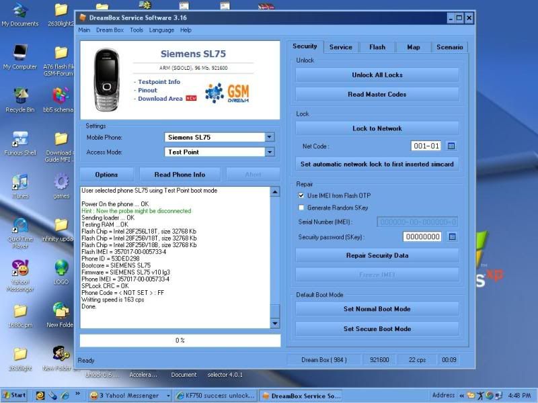The image size is (538, 403).
Task: Switch to KF750 success unlock taskbar item
Action: pos(215,396)
